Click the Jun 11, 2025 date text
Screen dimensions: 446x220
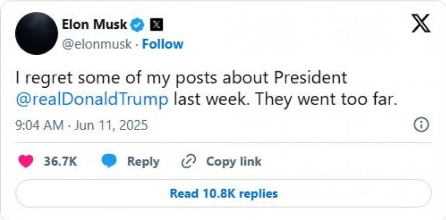[111, 125]
